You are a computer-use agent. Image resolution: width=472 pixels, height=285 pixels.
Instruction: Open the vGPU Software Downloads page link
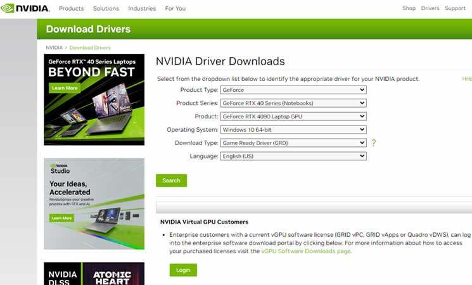(306, 251)
